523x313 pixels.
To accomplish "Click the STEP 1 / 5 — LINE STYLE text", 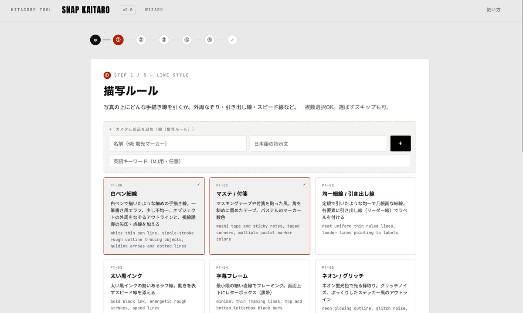I will click(x=152, y=75).
